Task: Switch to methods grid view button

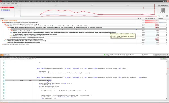Action: [x=5, y=55]
